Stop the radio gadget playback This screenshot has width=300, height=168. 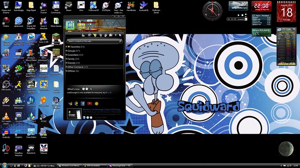[242, 15]
